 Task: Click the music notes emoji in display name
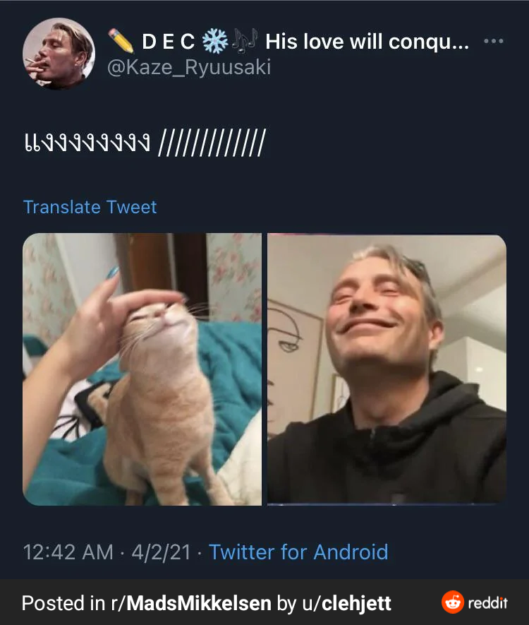pos(245,41)
